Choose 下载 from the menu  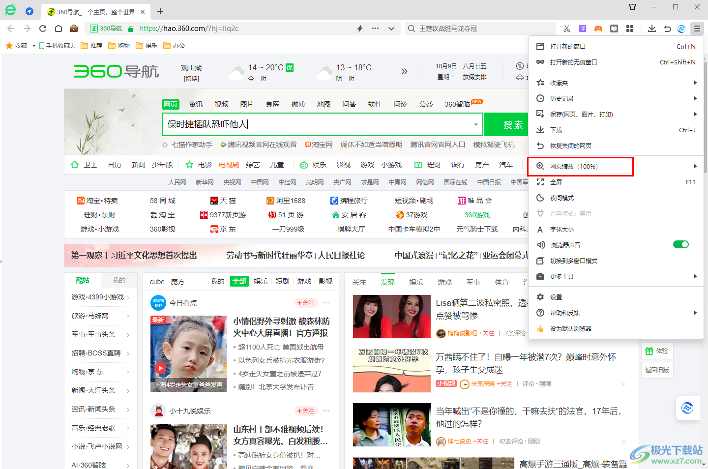pos(616,130)
